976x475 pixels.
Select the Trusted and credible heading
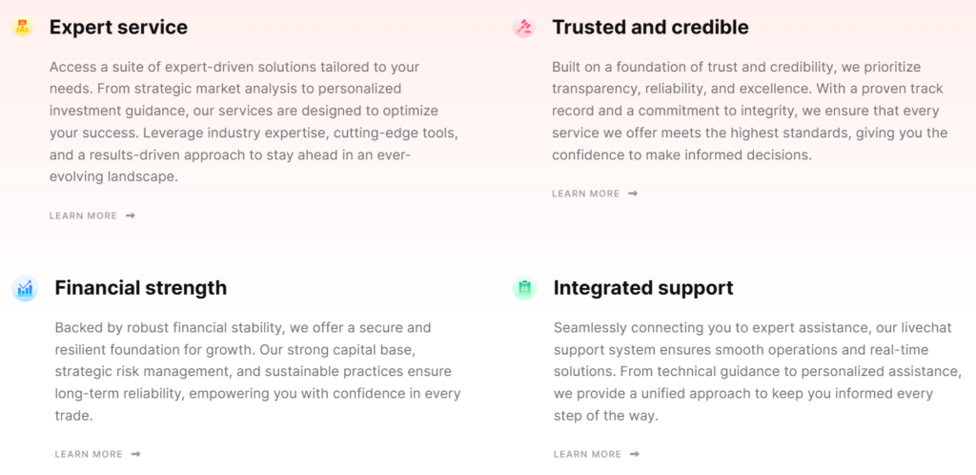(x=650, y=27)
